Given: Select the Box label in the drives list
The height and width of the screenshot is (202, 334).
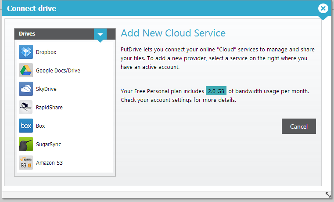Looking at the screenshot, I should click(x=40, y=126).
